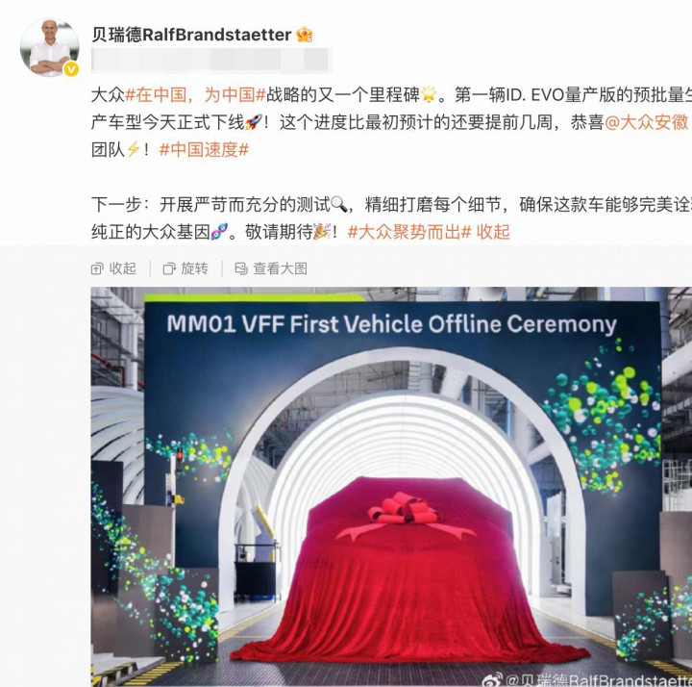The height and width of the screenshot is (687, 692).
Task: Collapse post text using orange 收起 link
Action: click(x=493, y=232)
